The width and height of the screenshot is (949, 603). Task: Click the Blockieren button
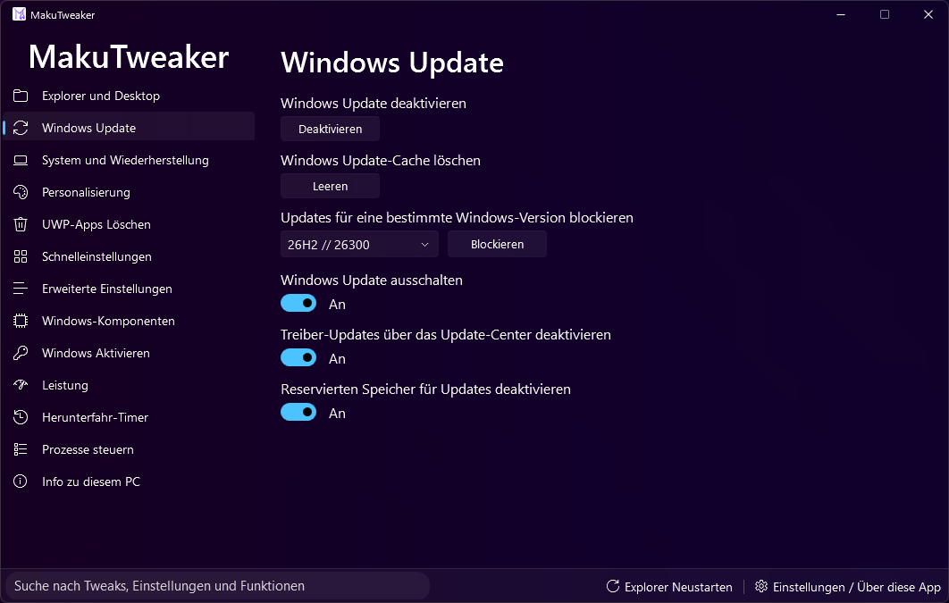tap(498, 245)
